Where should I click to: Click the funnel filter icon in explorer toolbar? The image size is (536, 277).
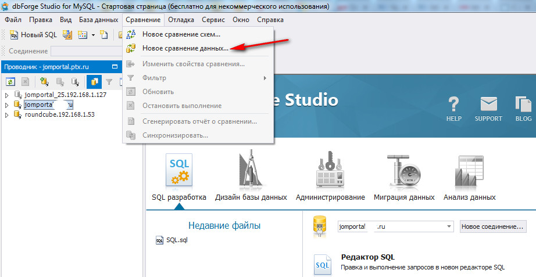[109, 82]
